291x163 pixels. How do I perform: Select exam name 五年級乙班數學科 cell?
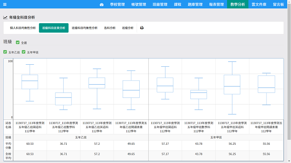tap(64, 127)
